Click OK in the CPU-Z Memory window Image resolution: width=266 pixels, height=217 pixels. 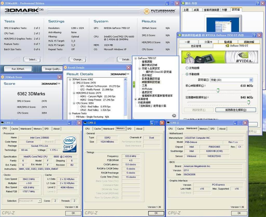point(156,213)
